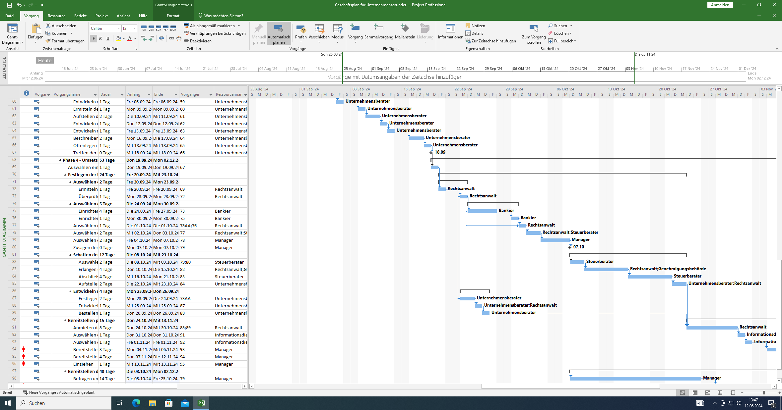Toggle bold formatting F button

pos(94,38)
